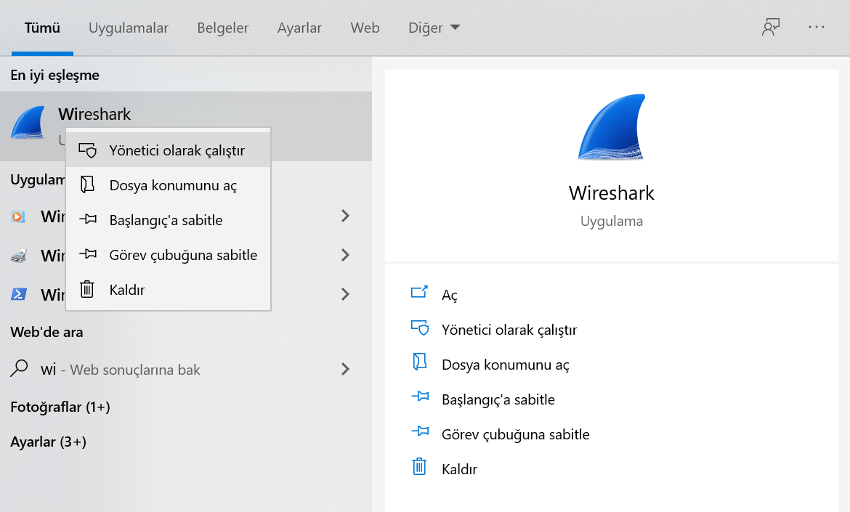Click Başlangıç'a sabitle in the details panel
Screen dimensions: 850x512
[498, 399]
